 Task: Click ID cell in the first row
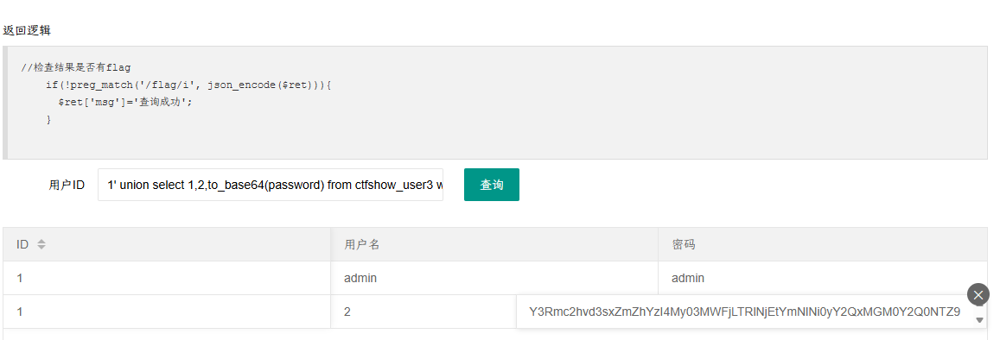point(167,278)
